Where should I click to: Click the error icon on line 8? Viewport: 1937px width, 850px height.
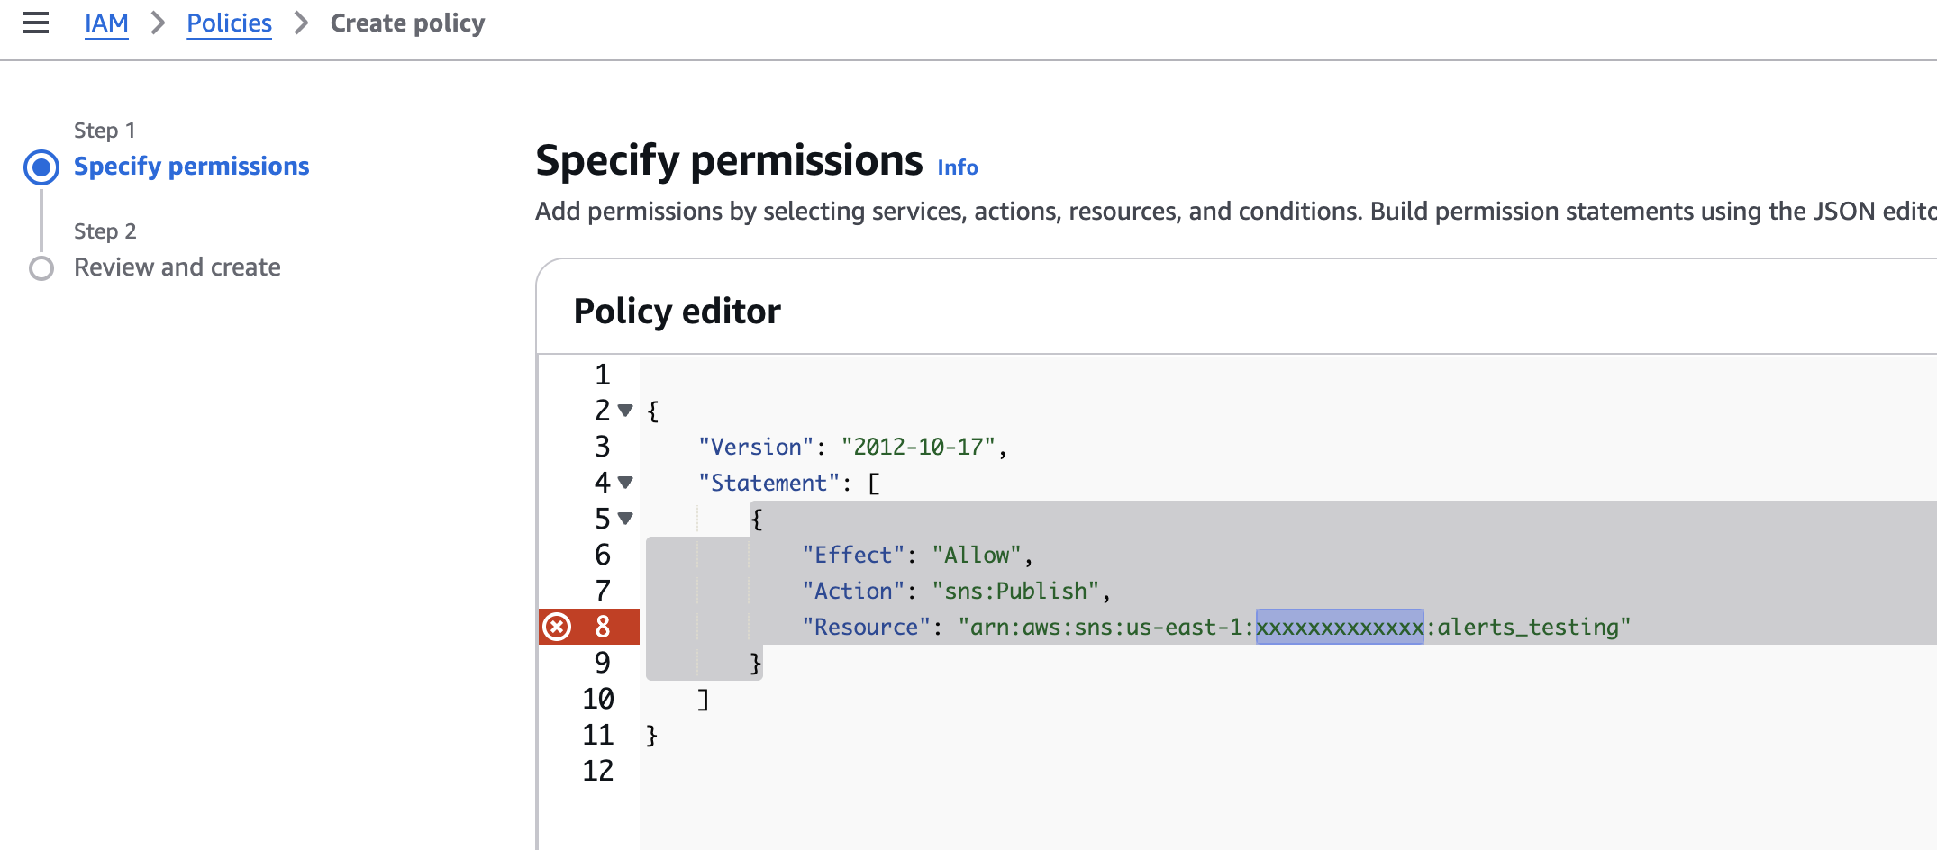pyautogui.click(x=558, y=627)
